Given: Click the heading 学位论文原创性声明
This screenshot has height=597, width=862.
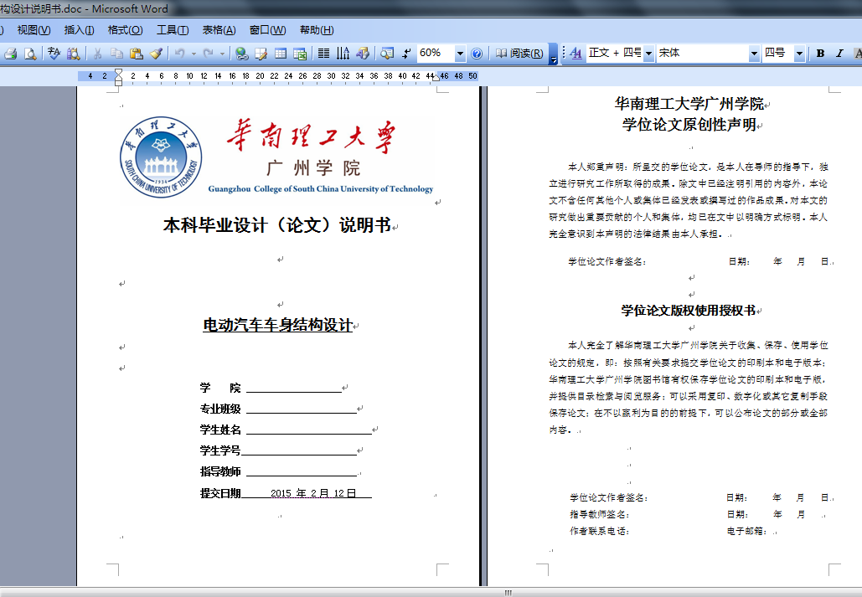Looking at the screenshot, I should point(689,125).
